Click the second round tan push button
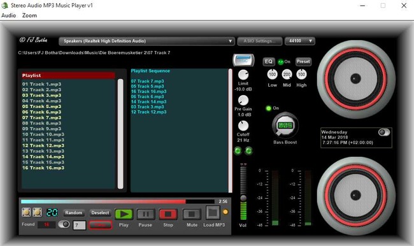The image size is (414, 246). 37,212
